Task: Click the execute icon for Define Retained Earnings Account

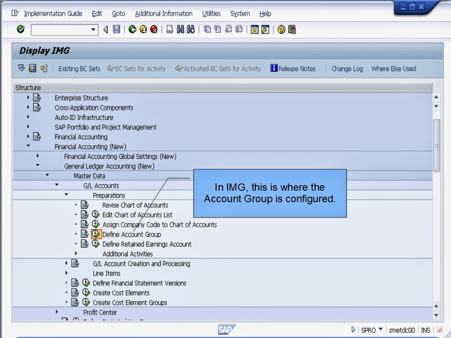Action: click(x=96, y=244)
